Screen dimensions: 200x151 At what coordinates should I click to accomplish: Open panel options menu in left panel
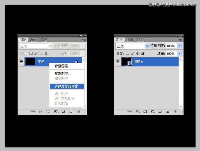(84, 40)
